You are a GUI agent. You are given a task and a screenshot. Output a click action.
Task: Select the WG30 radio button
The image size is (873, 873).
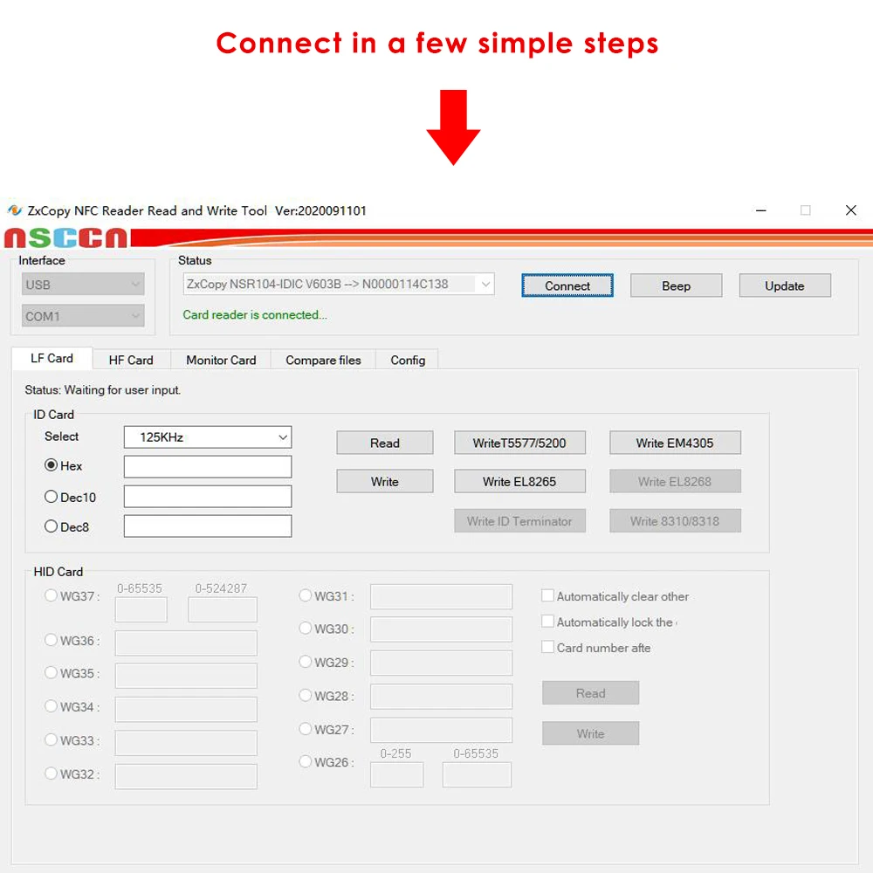305,628
